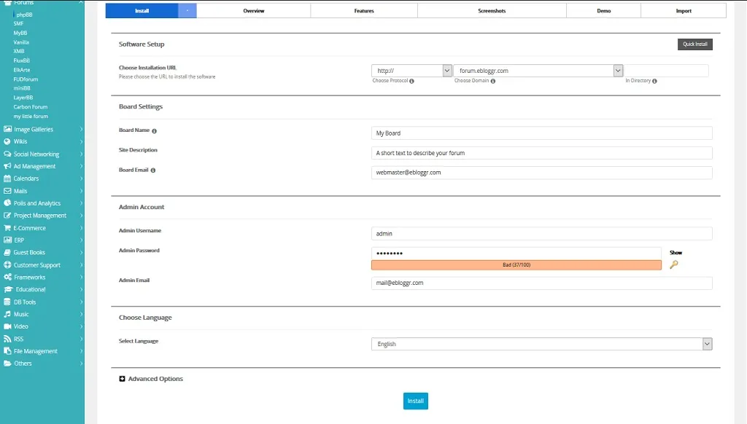Image resolution: width=747 pixels, height=424 pixels.
Task: Open the Wikis globe icon
Action: click(x=7, y=141)
